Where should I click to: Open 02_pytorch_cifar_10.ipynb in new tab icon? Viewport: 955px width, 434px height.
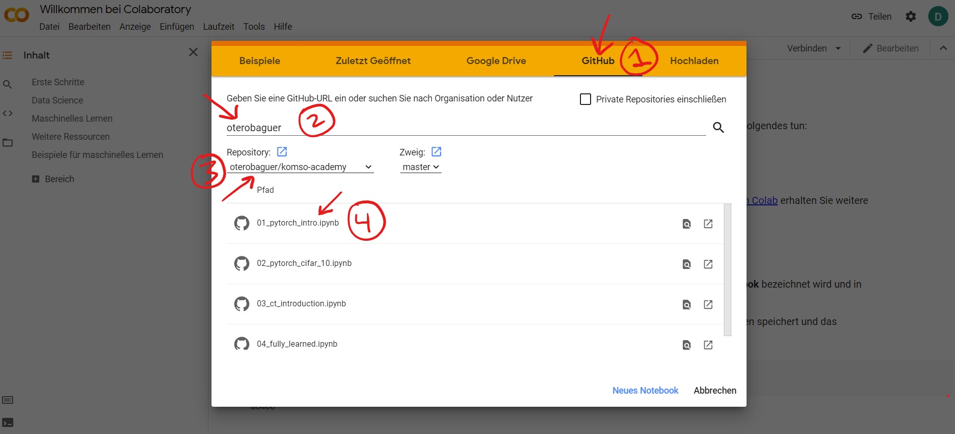[x=708, y=264]
